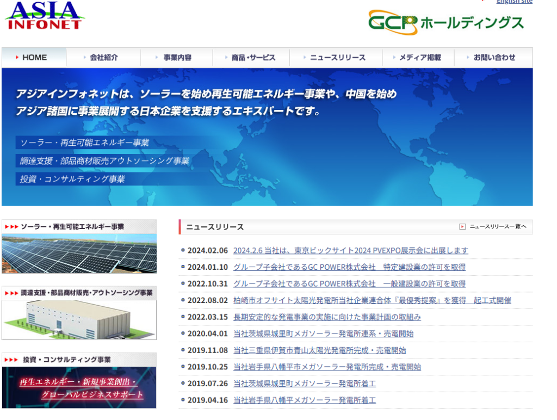Viewport: 557px width, 420px height.
Task: Click banner link 投資・コンサルティング事業
Action: click(x=72, y=179)
